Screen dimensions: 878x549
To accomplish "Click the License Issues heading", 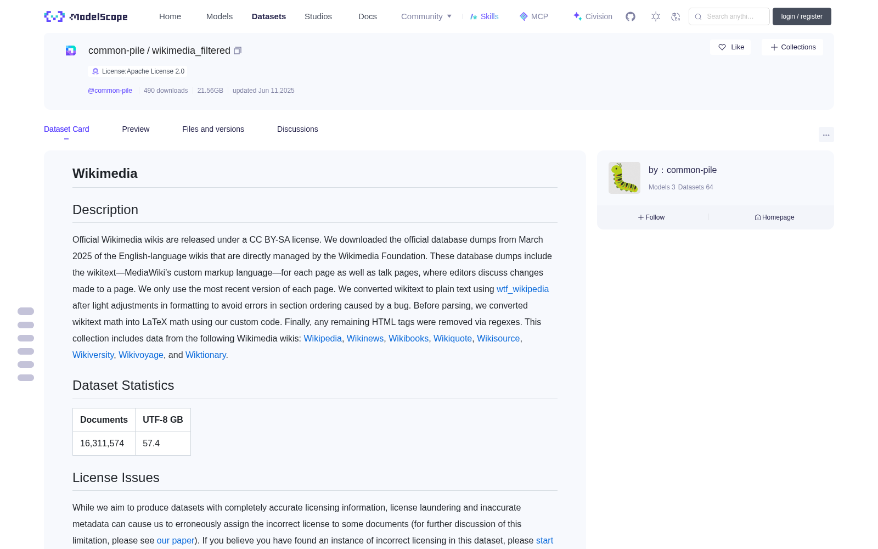I will (x=116, y=478).
